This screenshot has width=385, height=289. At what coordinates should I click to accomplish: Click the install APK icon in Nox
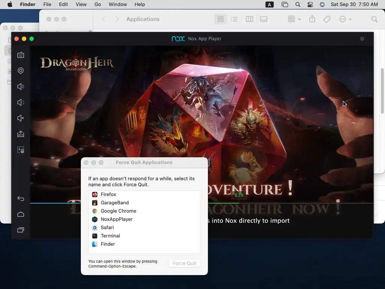click(x=21, y=134)
